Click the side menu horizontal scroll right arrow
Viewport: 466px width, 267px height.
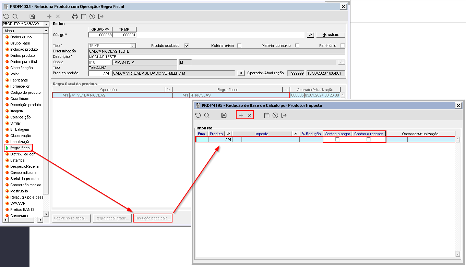pos(40,220)
